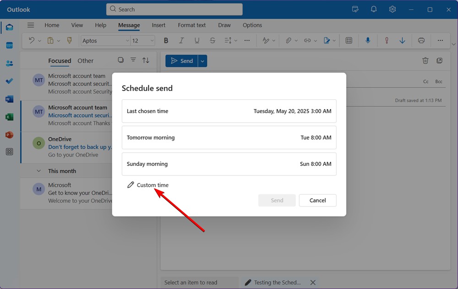This screenshot has height=289, width=458.
Task: Toggle bold text formatting
Action: click(166, 40)
